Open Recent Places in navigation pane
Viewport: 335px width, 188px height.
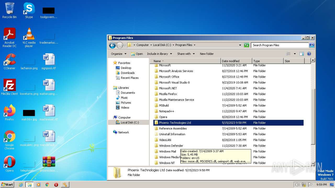130,78
